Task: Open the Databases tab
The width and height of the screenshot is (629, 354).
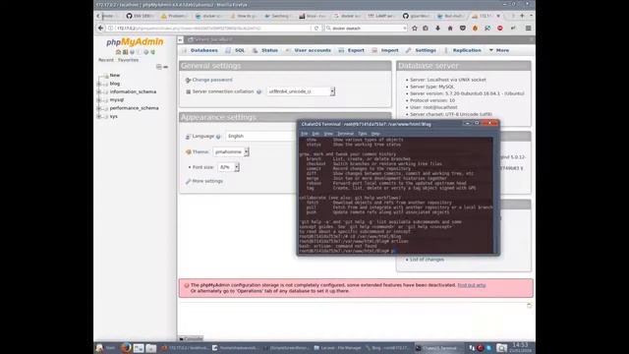Action: 200,50
